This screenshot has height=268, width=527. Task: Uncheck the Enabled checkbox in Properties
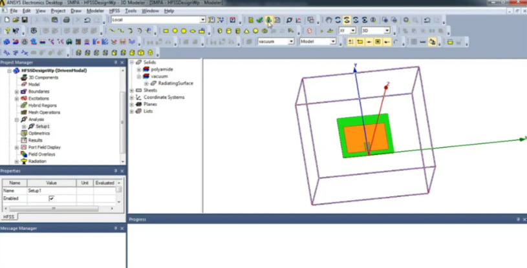tap(52, 199)
